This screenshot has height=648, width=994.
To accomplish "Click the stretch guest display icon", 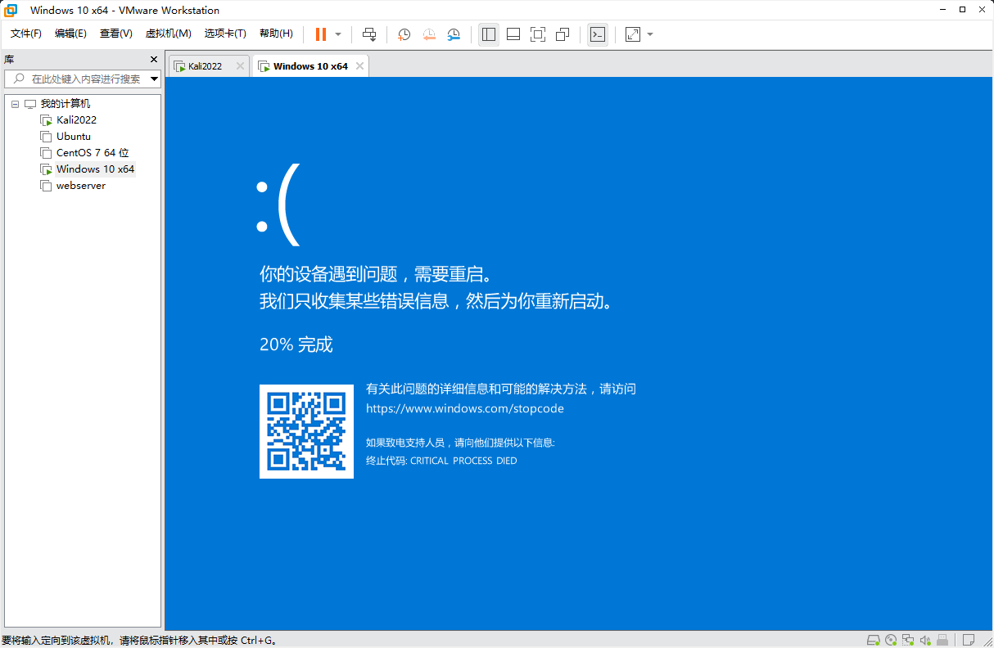I will [633, 34].
